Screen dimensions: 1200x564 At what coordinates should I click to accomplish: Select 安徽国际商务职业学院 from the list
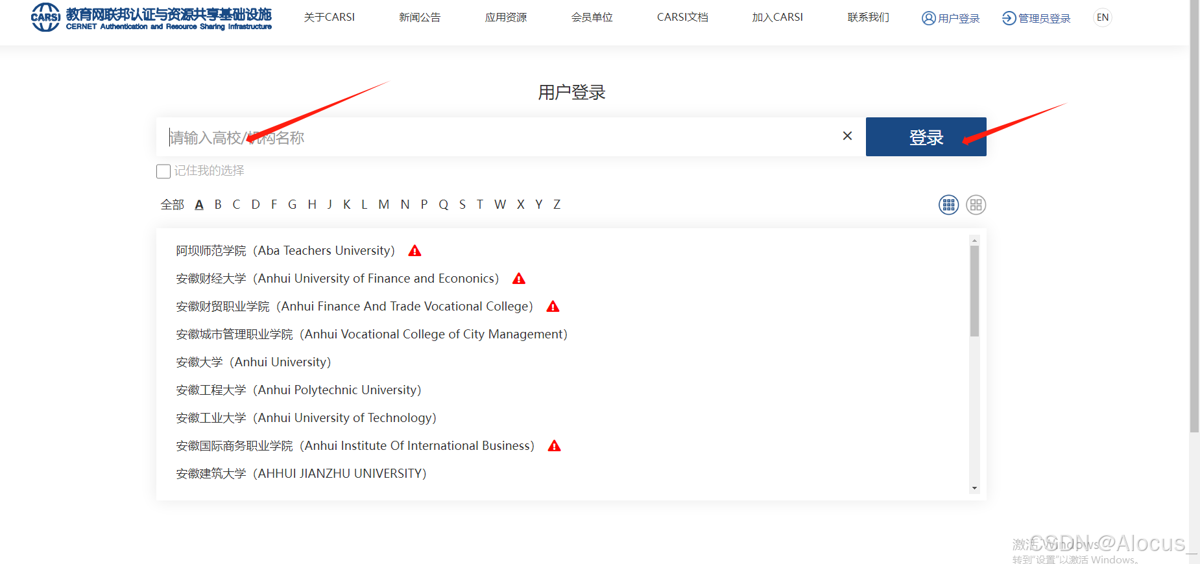click(x=355, y=446)
